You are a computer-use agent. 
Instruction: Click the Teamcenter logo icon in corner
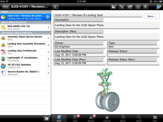(x=159, y=6)
